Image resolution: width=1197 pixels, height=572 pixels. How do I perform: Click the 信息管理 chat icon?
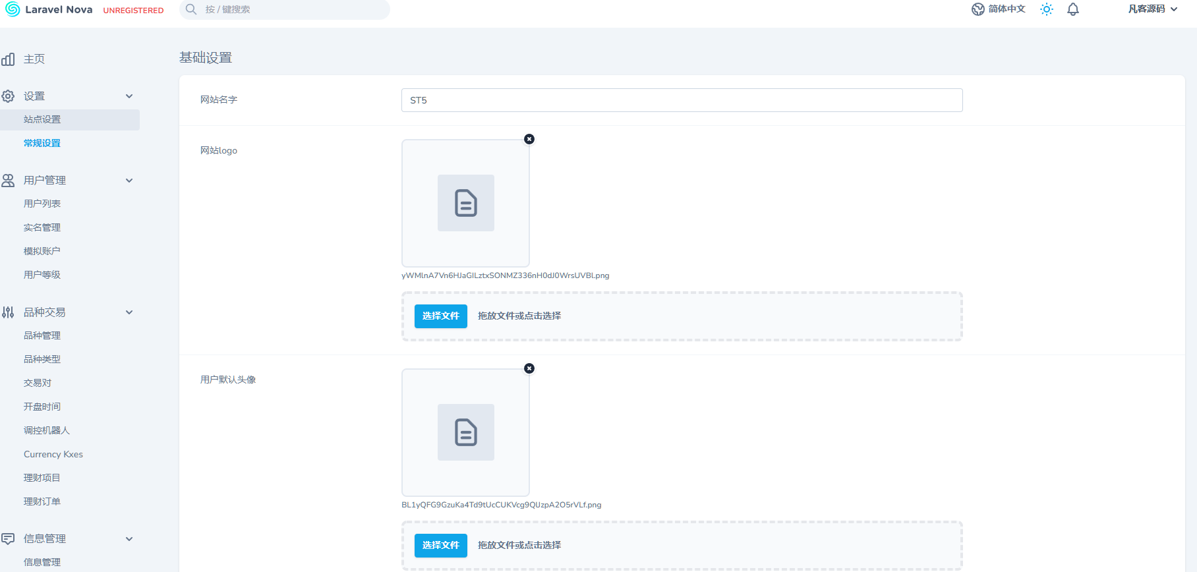coord(8,539)
